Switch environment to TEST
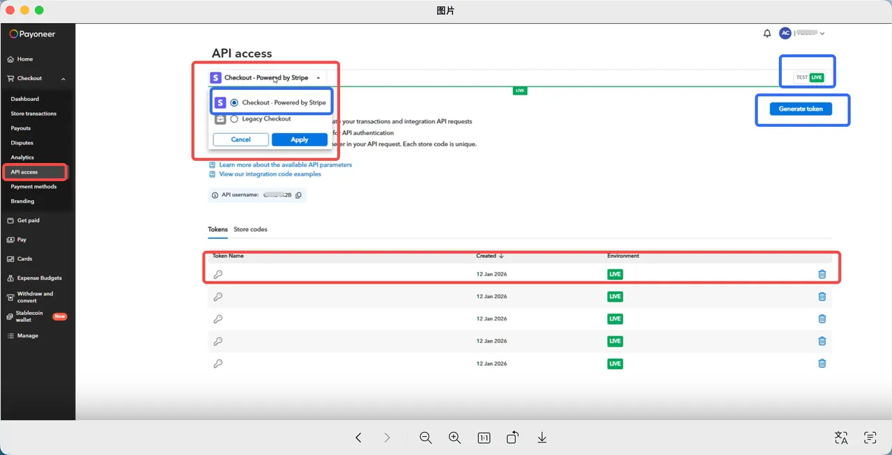 click(802, 77)
